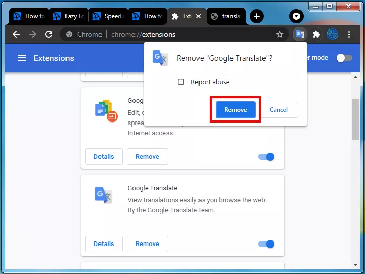The height and width of the screenshot is (274, 365).
Task: Open the Extensions hamburger menu
Action: pos(22,58)
